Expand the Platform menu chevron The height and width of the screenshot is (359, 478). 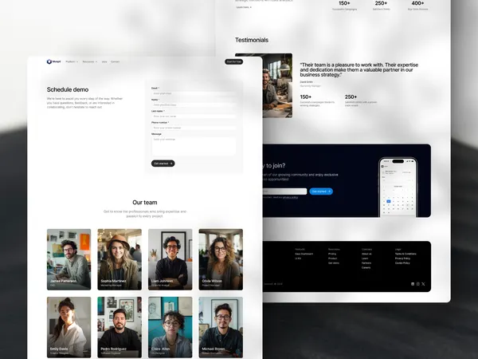coord(77,61)
